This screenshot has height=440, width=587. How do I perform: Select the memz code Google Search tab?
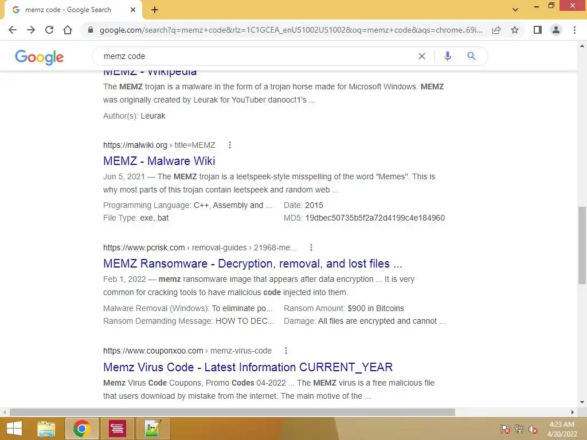pyautogui.click(x=68, y=10)
